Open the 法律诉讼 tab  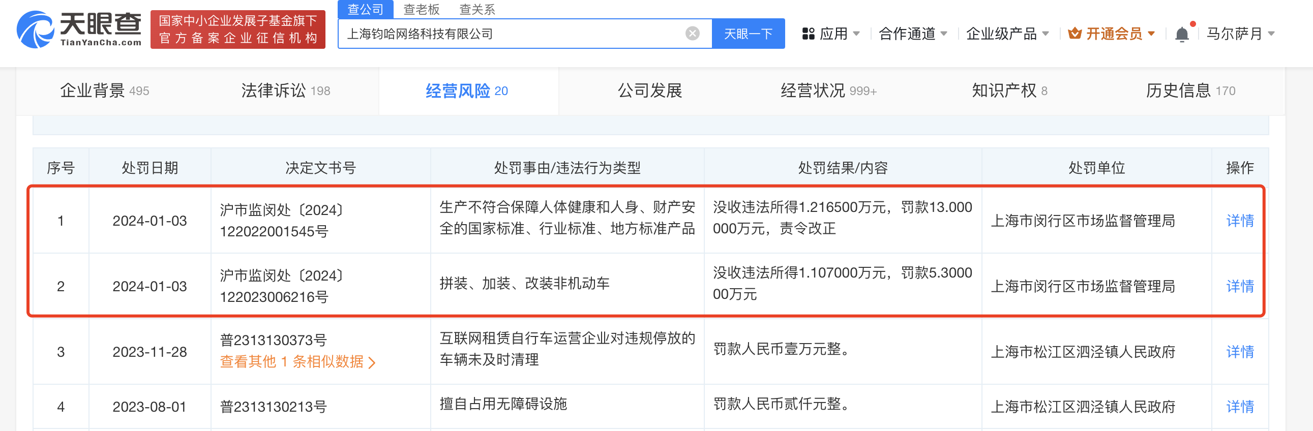tap(285, 90)
